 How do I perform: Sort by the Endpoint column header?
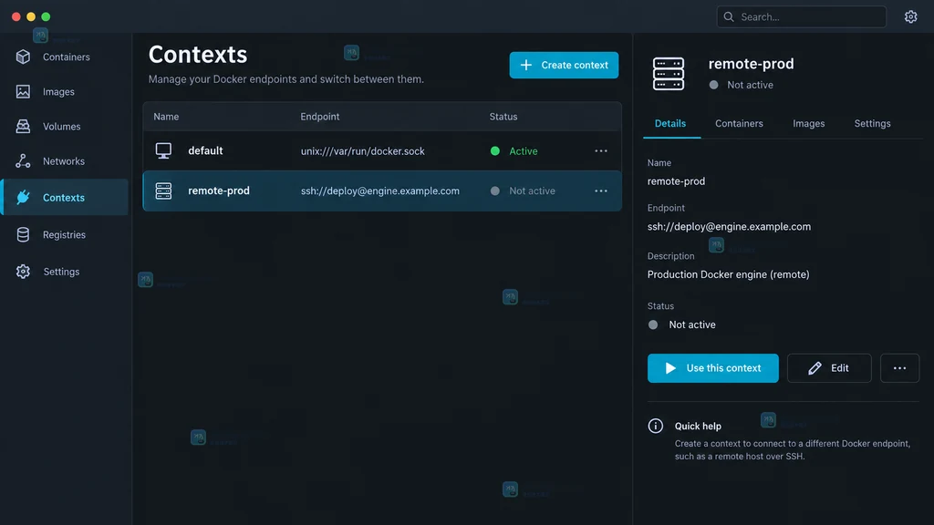tap(320, 117)
